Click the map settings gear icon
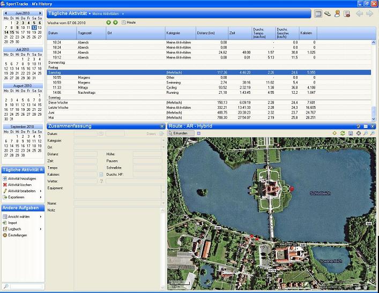 tap(359, 133)
